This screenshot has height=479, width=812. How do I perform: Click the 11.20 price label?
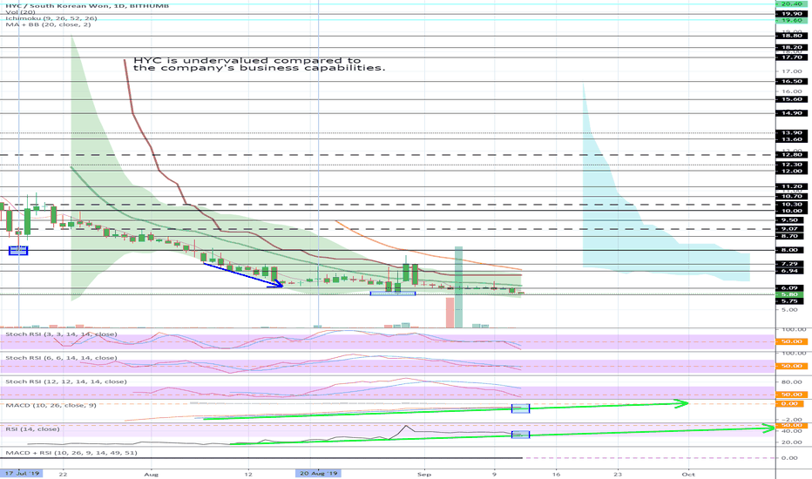point(791,186)
